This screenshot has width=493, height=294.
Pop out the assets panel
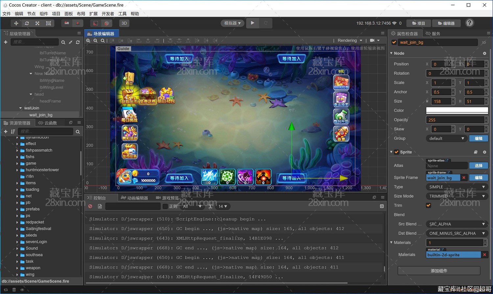point(71,122)
